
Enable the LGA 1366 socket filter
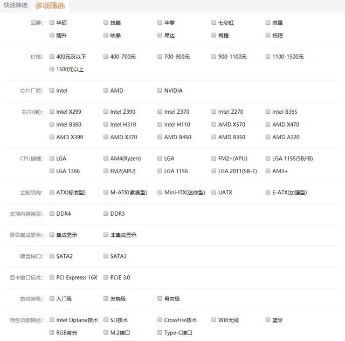click(52, 171)
